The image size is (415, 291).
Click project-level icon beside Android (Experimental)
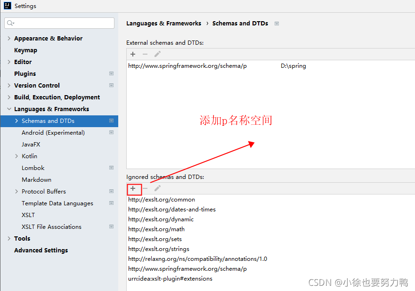pos(112,132)
